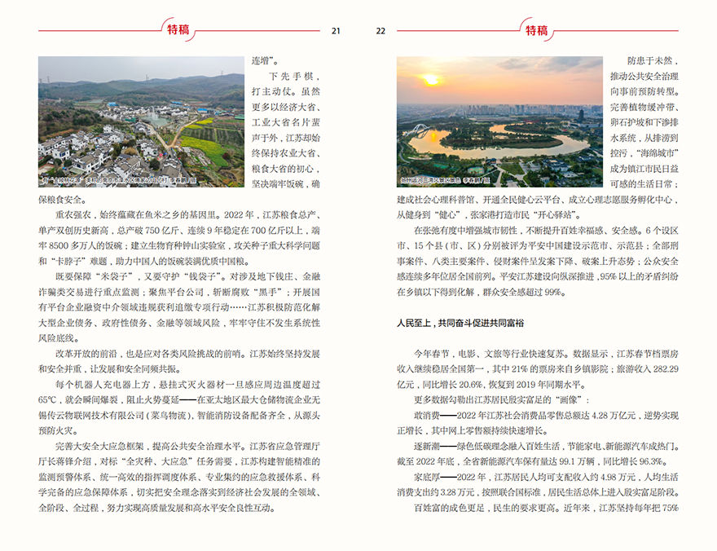
Task: Click the page number 22
Action: pos(380,31)
